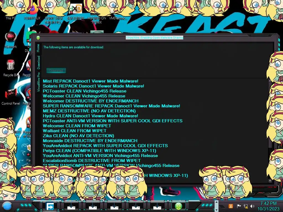
Task: Click the orange Java tray icon
Action: pyautogui.click(x=231, y=206)
